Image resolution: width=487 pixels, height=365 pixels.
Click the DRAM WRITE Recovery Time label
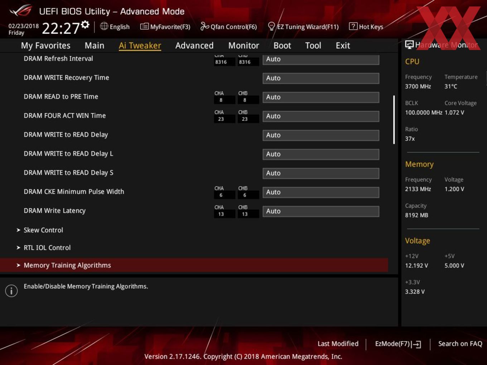tap(66, 78)
